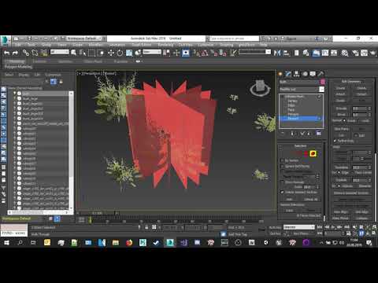378x283 pixels.
Task: Activate the Select and Move tool
Action: 111,53
